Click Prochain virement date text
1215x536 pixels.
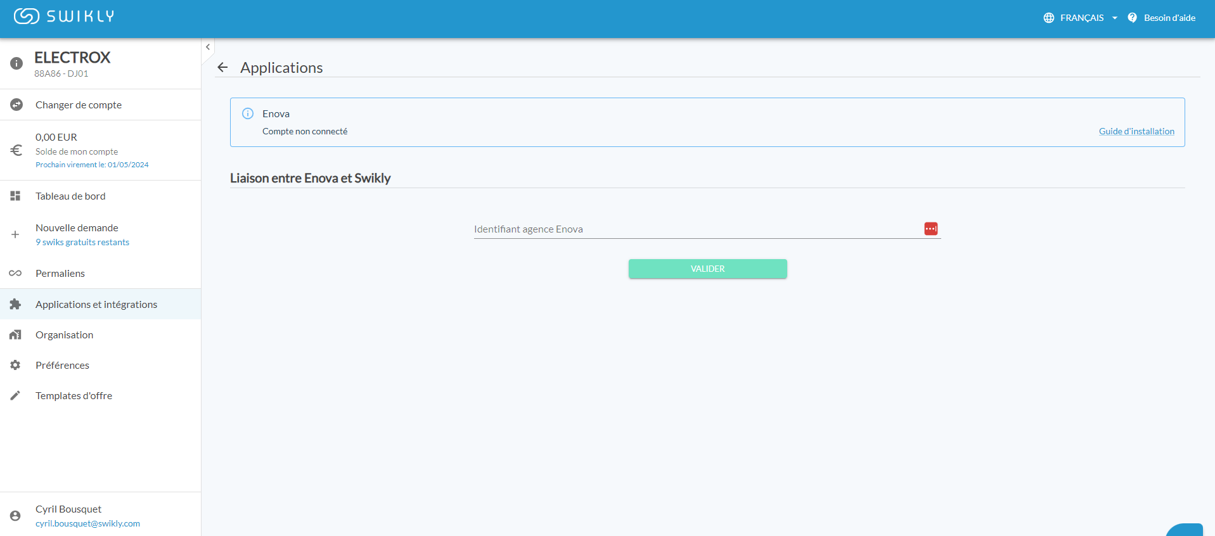tap(92, 165)
